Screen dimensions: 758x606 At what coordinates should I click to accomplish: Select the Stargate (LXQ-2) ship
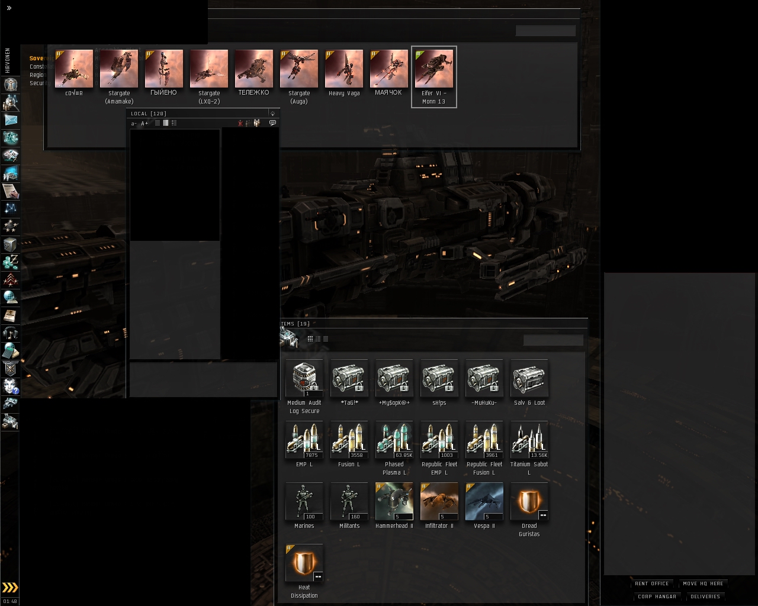(209, 77)
